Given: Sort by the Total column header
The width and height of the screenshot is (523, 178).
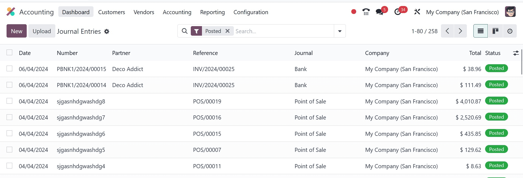Looking at the screenshot, I should coord(475,53).
